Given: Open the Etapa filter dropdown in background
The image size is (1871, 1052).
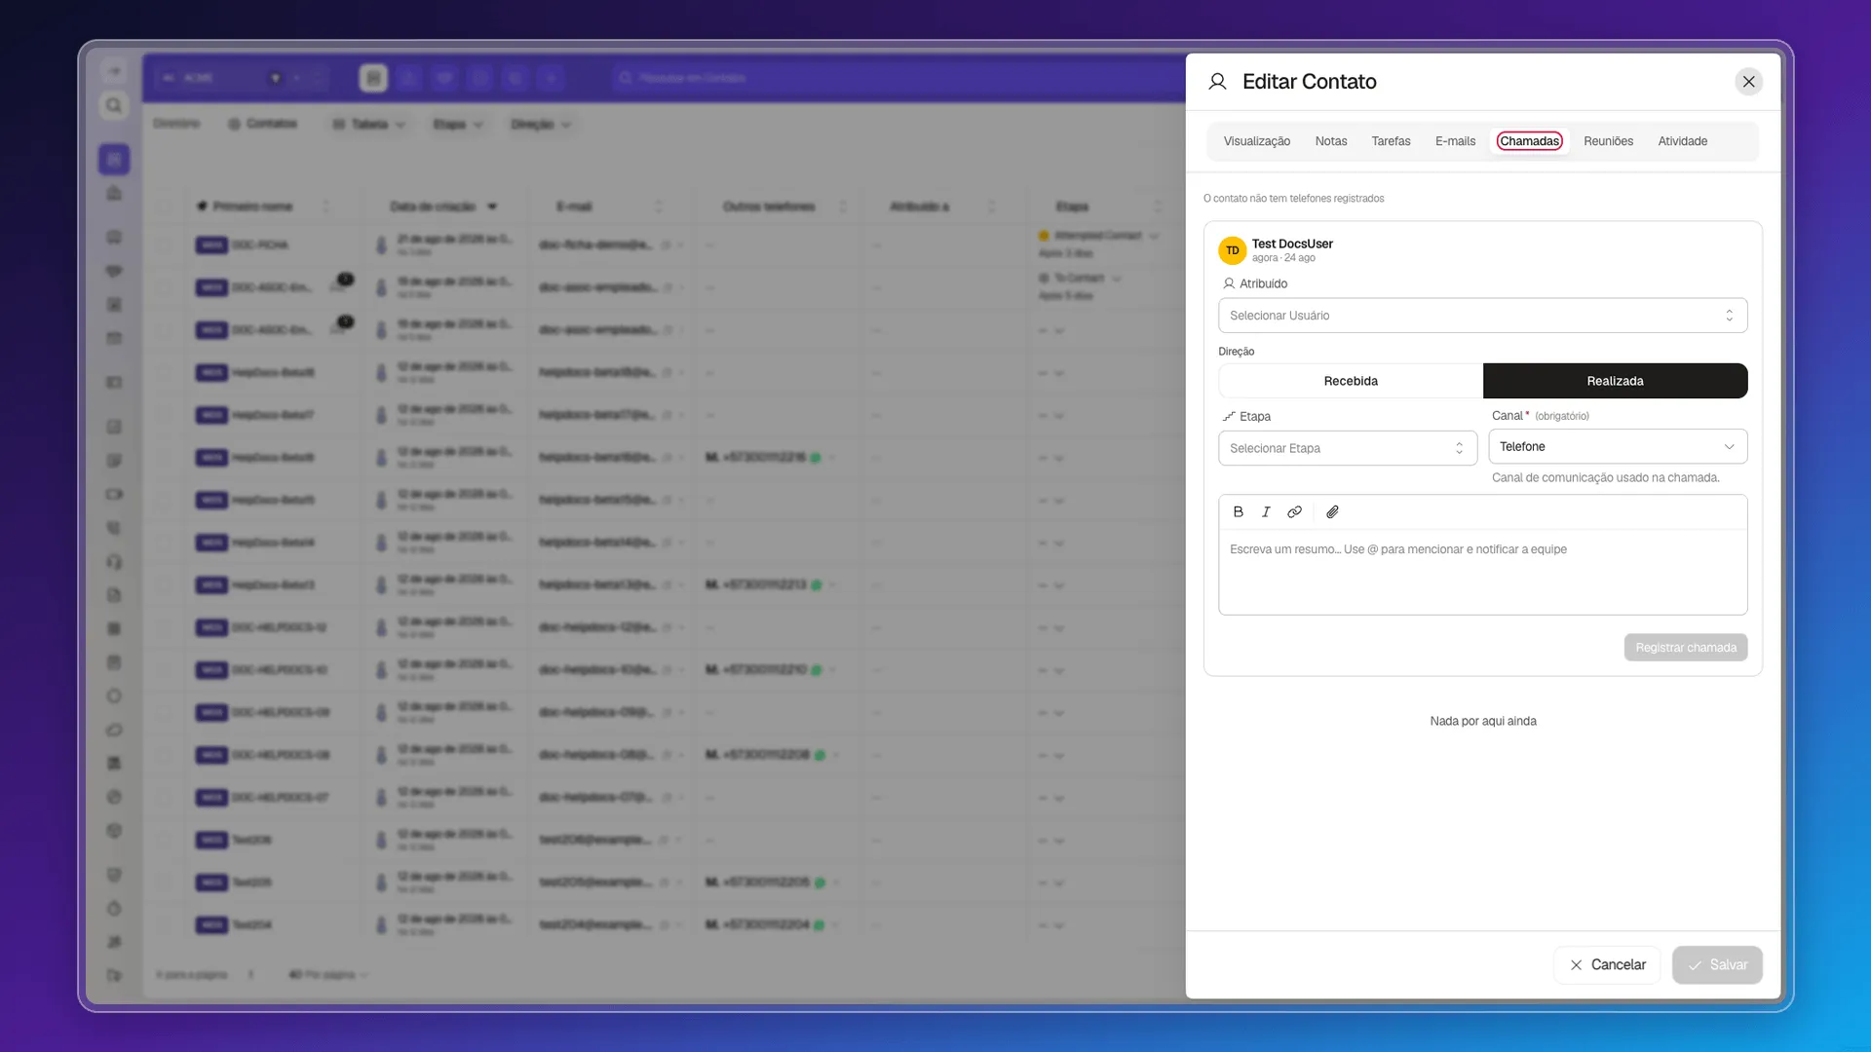Looking at the screenshot, I should 458,125.
